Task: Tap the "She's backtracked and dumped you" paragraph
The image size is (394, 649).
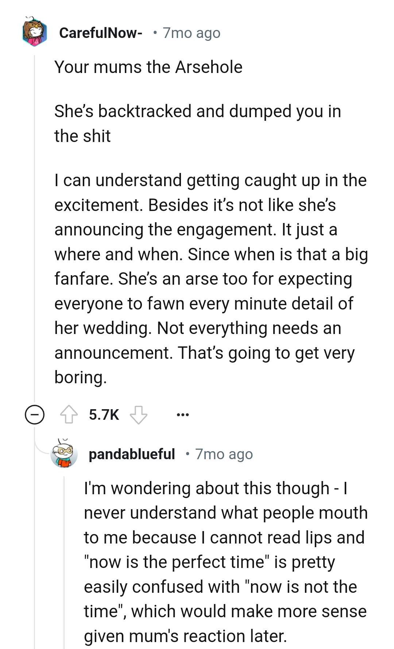Action: pos(197,123)
